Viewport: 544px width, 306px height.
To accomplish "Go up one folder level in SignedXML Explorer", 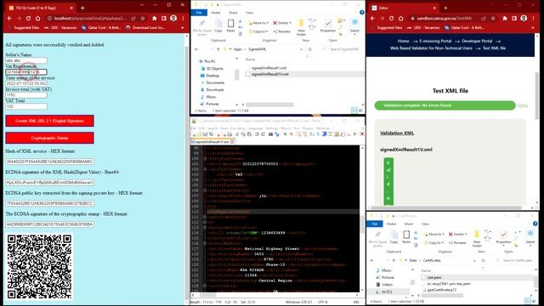I will click(x=218, y=49).
